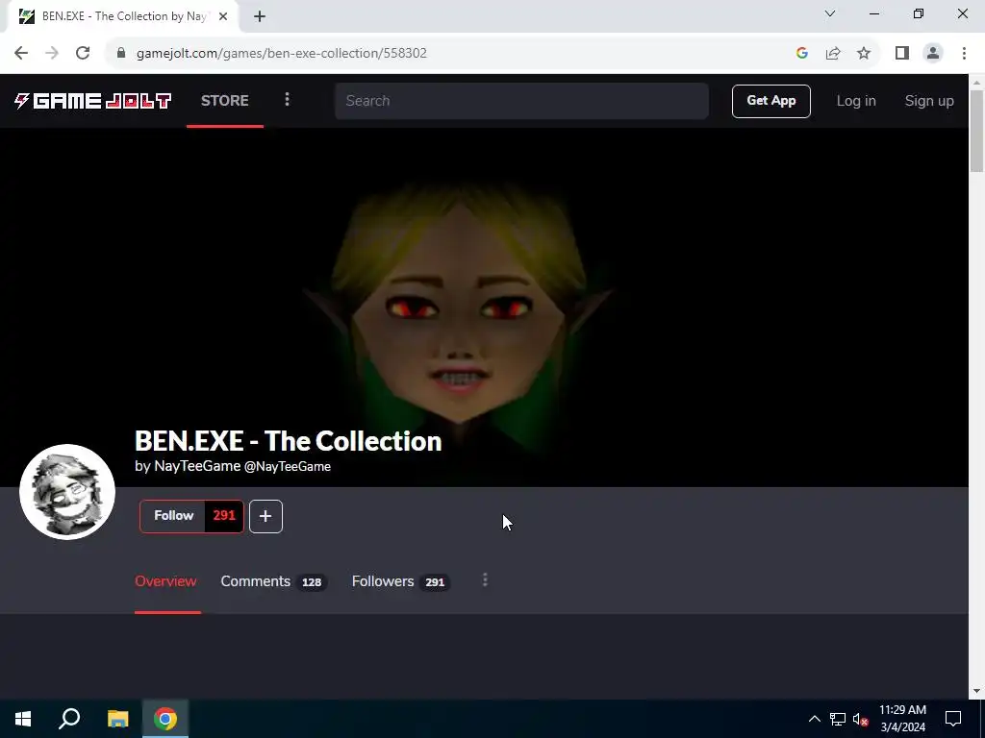985x738 pixels.
Task: Open the navbar more-options dots menu
Action: (287, 100)
